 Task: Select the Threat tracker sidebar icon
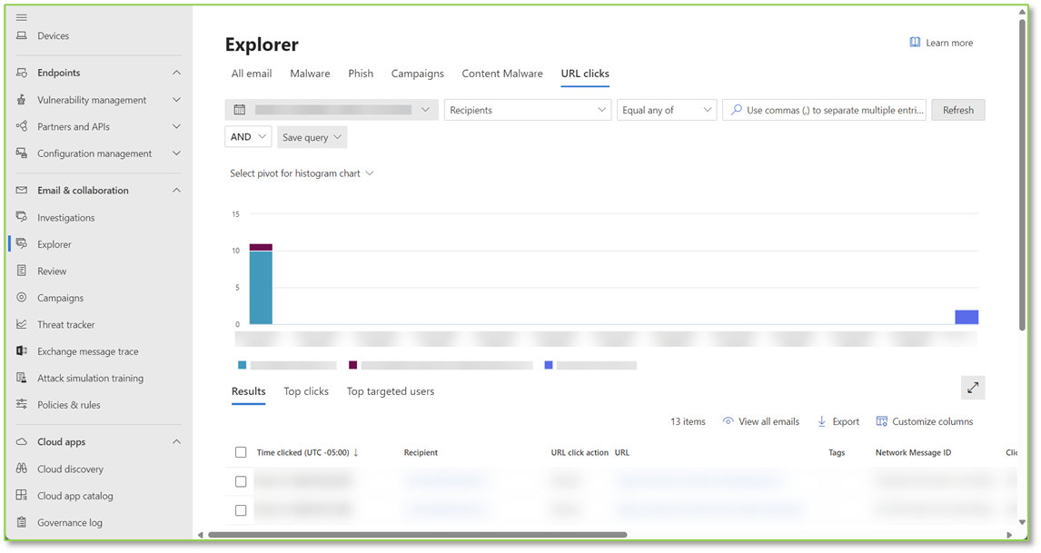(x=22, y=324)
